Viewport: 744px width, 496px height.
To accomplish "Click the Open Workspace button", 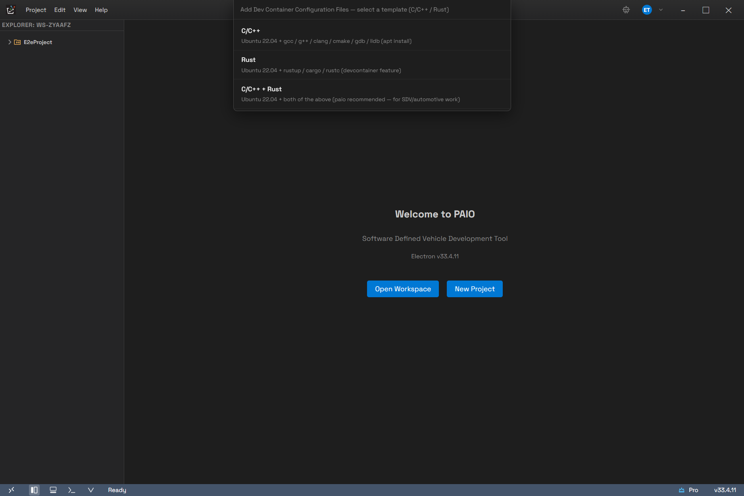I will [403, 289].
